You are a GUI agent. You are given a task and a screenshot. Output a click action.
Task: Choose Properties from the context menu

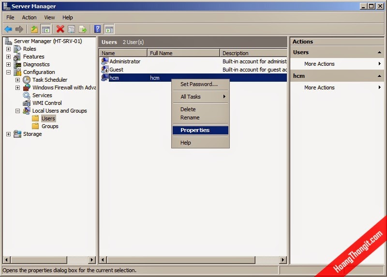click(x=200, y=130)
